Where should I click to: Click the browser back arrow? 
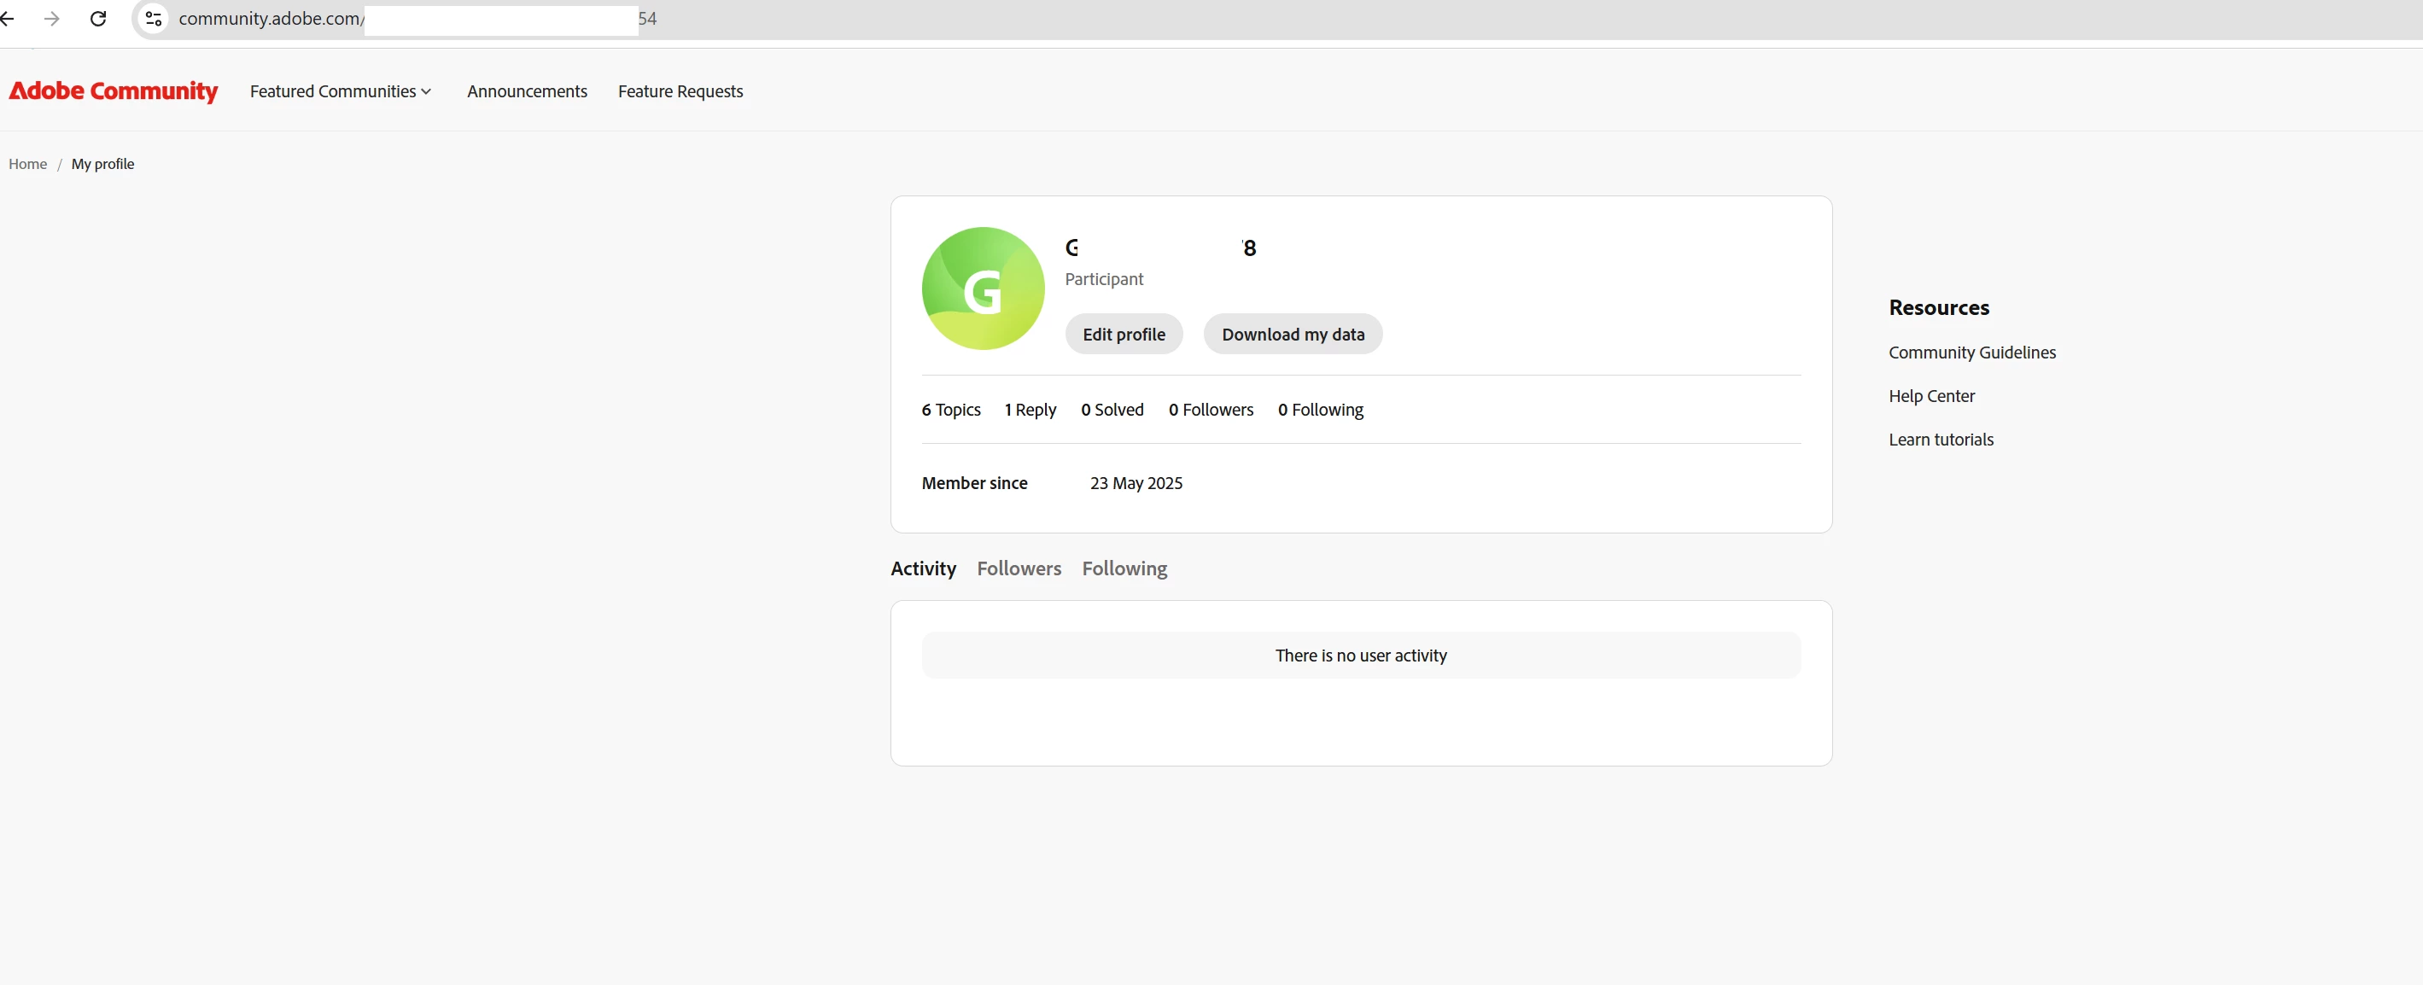coord(8,19)
